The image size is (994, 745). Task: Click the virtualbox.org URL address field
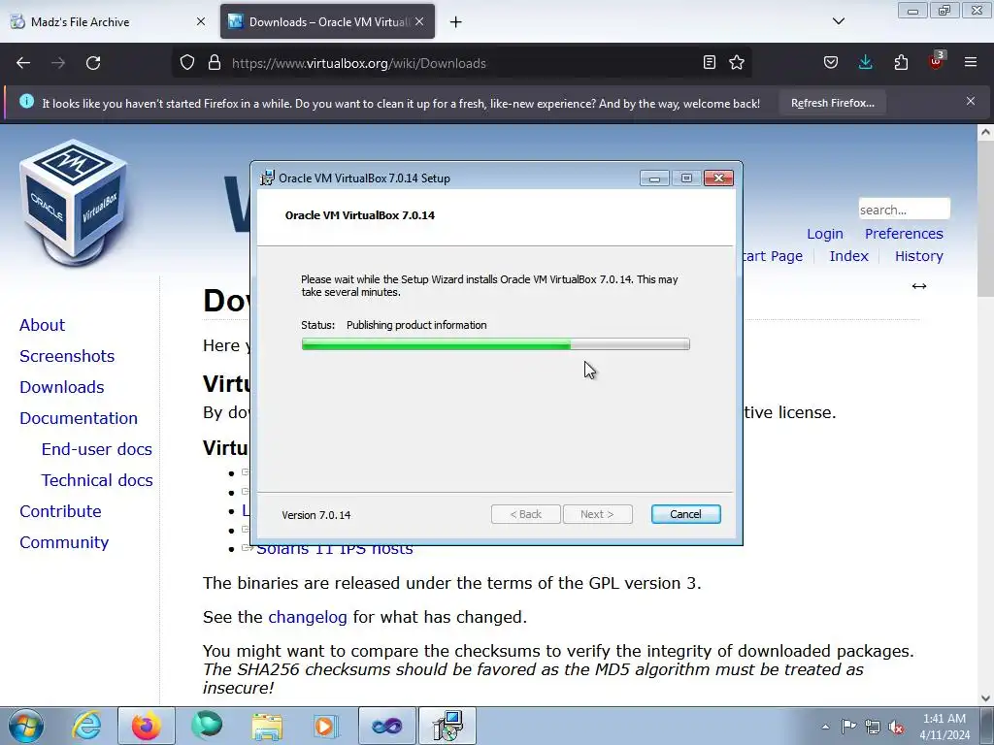coord(463,63)
